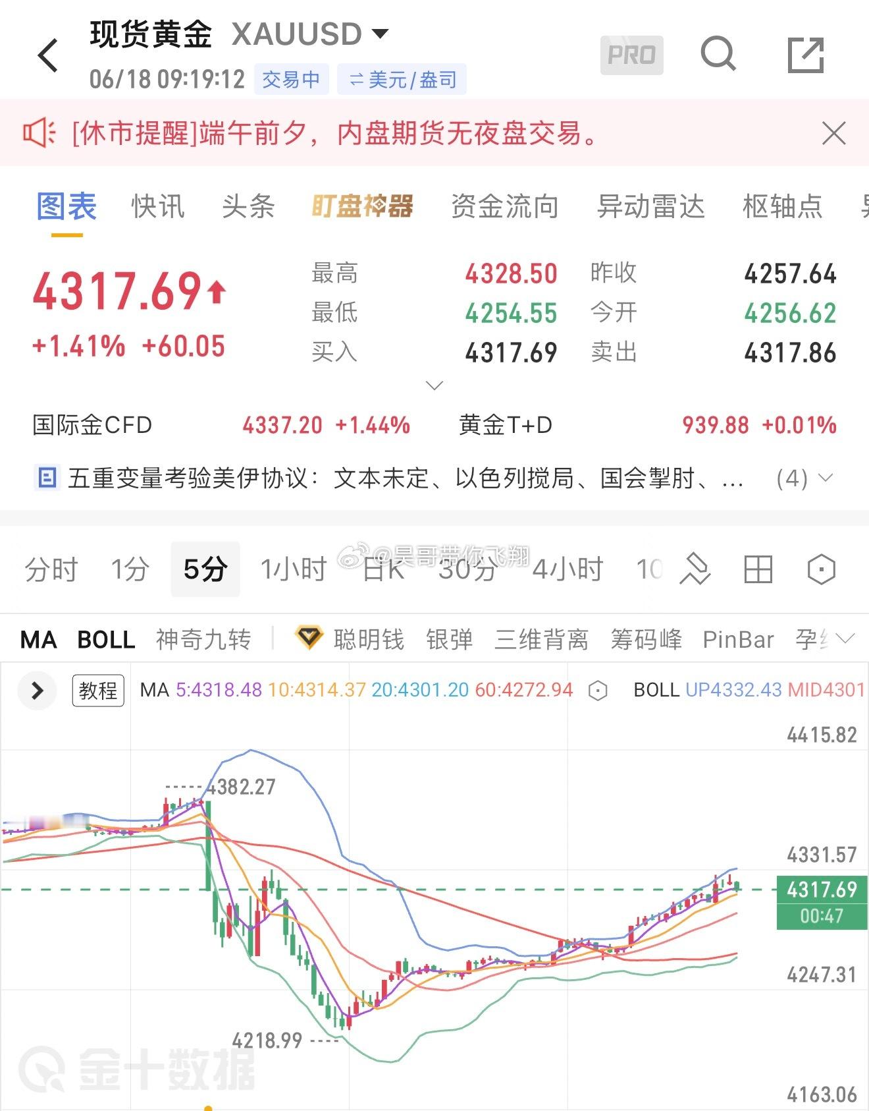The width and height of the screenshot is (869, 1111).
Task: Open the XAUUSD symbol dropdown
Action: (380, 33)
